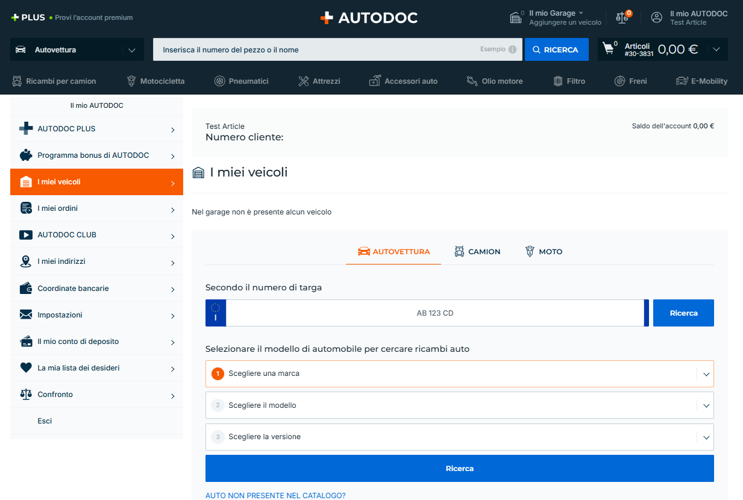Click the license plate input field
The width and height of the screenshot is (743, 500).
(434, 313)
